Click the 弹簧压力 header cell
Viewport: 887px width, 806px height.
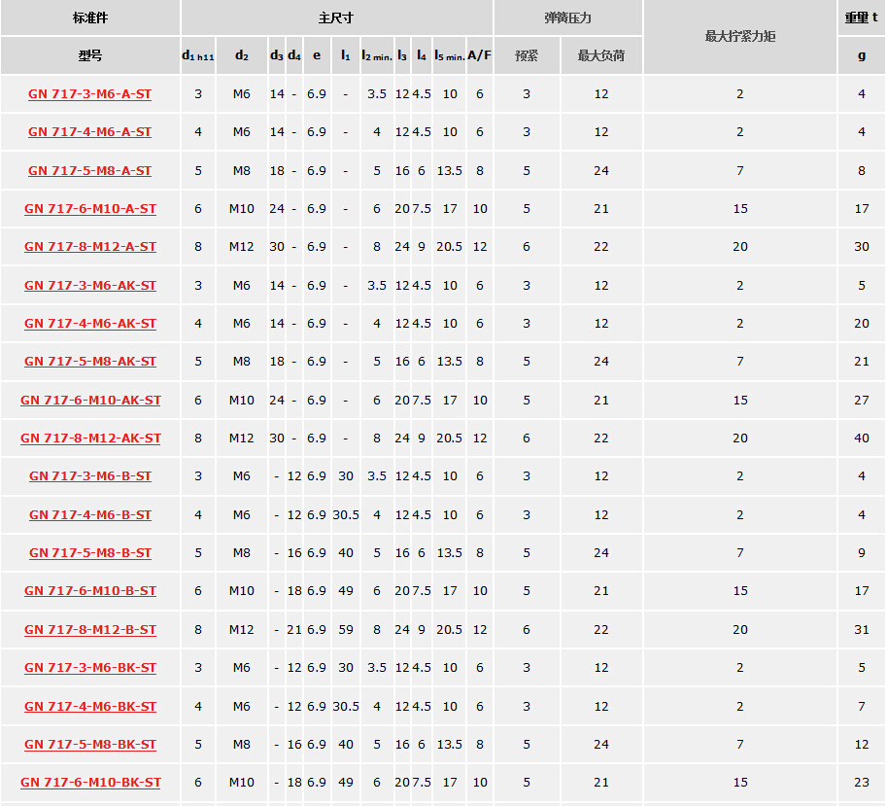click(x=568, y=18)
